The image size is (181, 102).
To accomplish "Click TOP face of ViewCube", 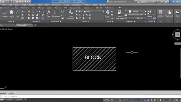I will click(178, 35).
